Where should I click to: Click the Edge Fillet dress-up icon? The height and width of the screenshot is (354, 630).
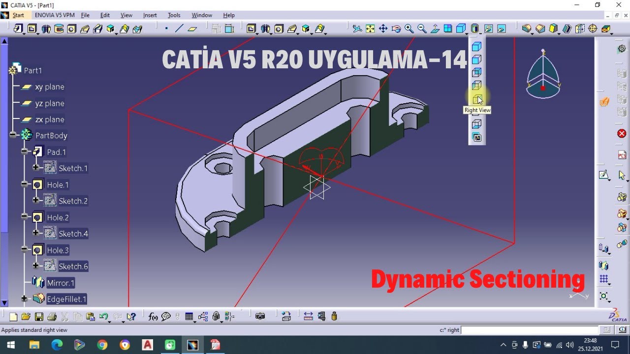coord(527,29)
